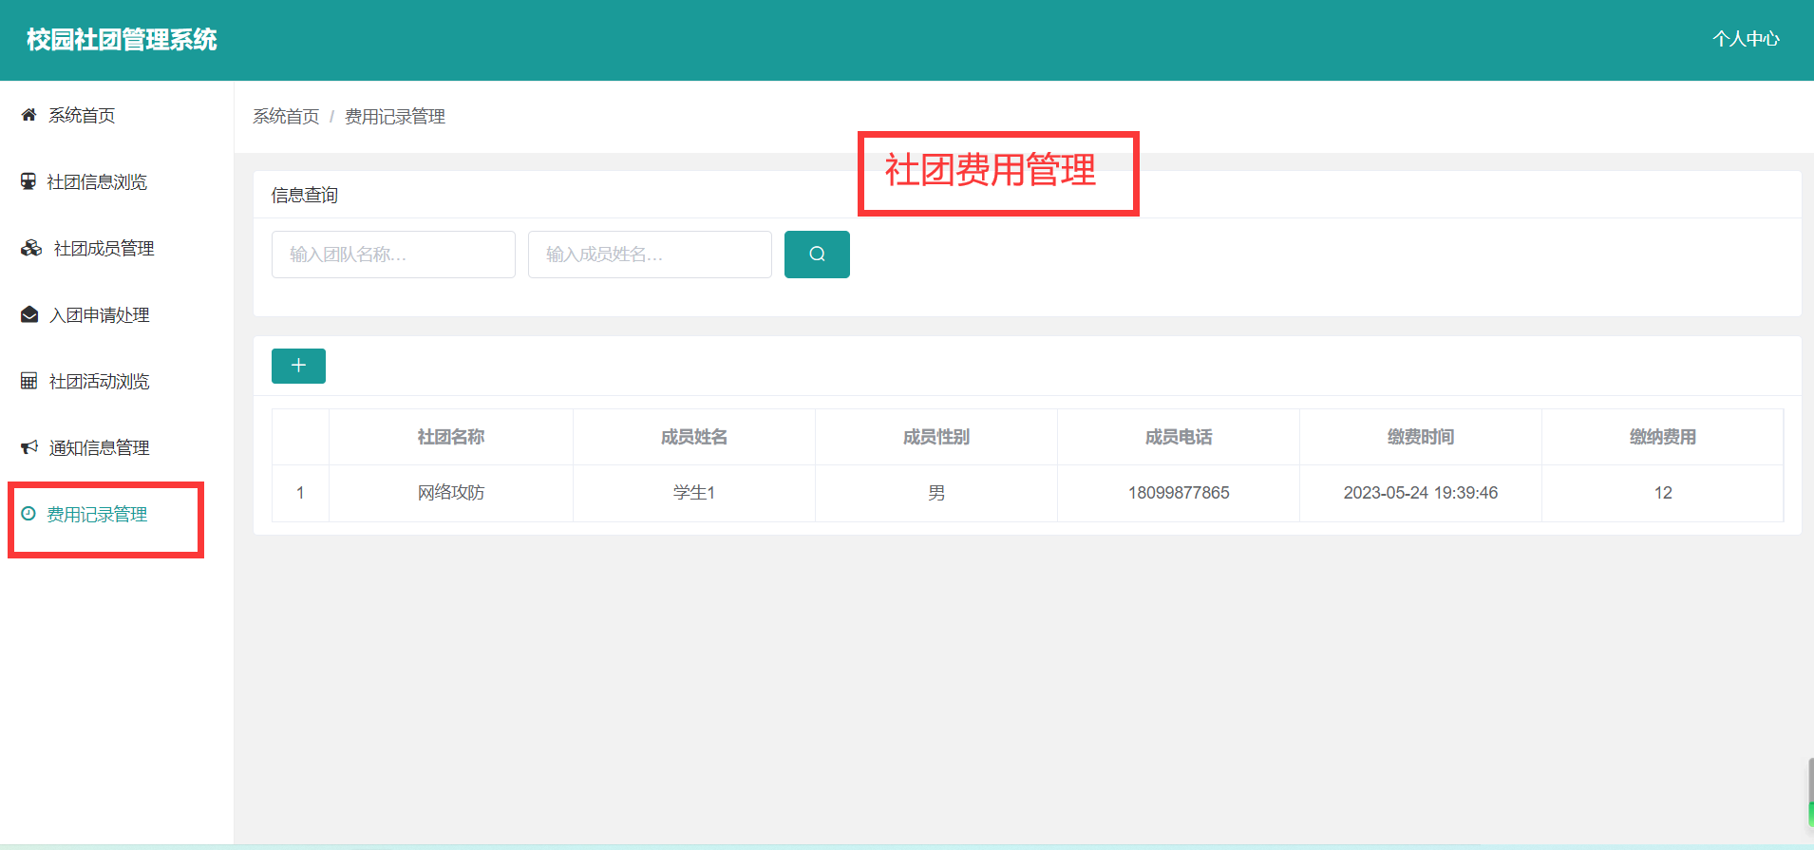The image size is (1814, 850).
Task: Click 费用记录管理 breadcrumb text
Action: click(x=395, y=117)
